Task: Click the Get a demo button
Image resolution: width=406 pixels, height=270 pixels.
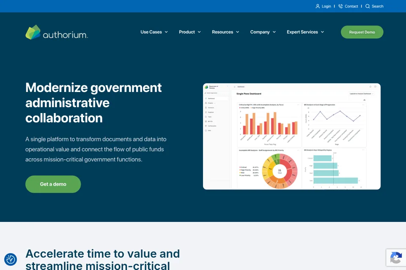Action: 53,184
